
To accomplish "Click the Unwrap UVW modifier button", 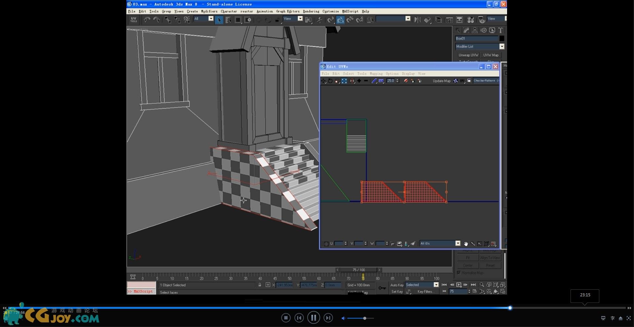I will click(468, 55).
